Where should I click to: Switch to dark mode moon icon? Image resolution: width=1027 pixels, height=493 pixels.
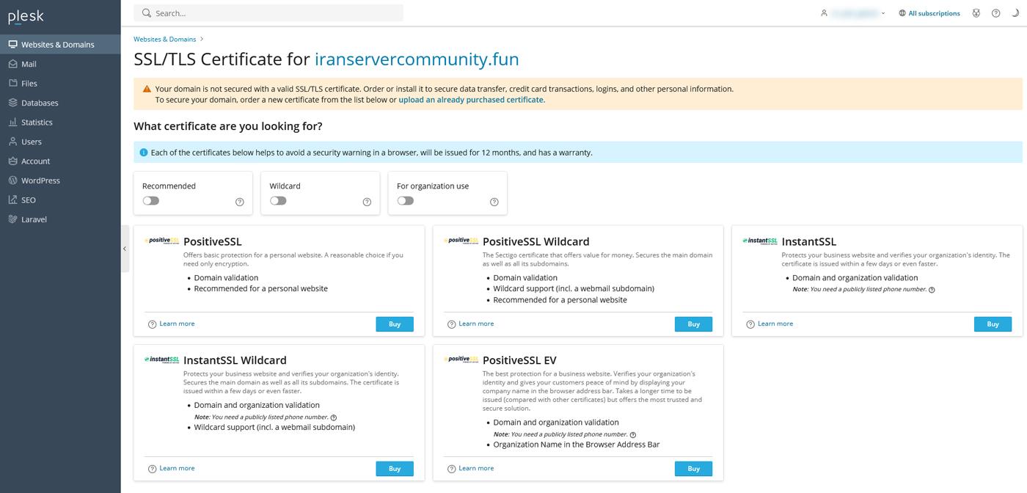pos(1015,13)
